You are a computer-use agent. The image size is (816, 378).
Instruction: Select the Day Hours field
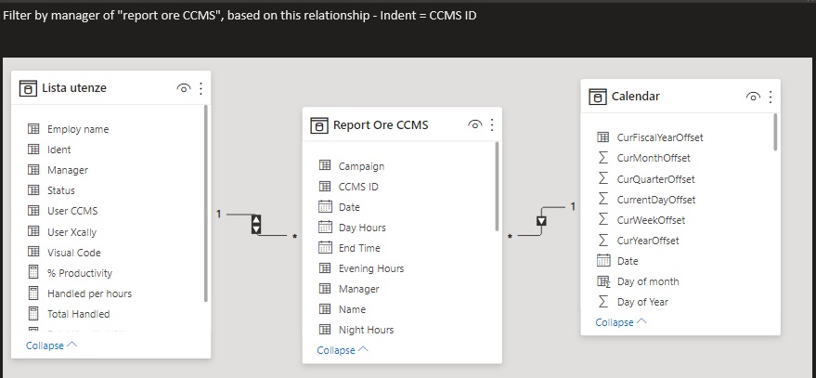362,228
